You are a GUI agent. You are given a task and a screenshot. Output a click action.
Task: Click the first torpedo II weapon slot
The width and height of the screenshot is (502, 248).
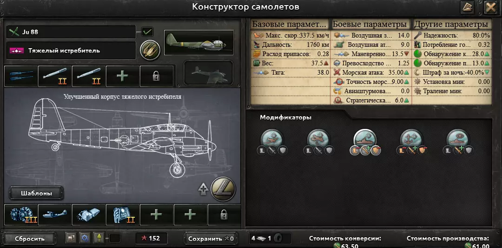click(x=55, y=76)
